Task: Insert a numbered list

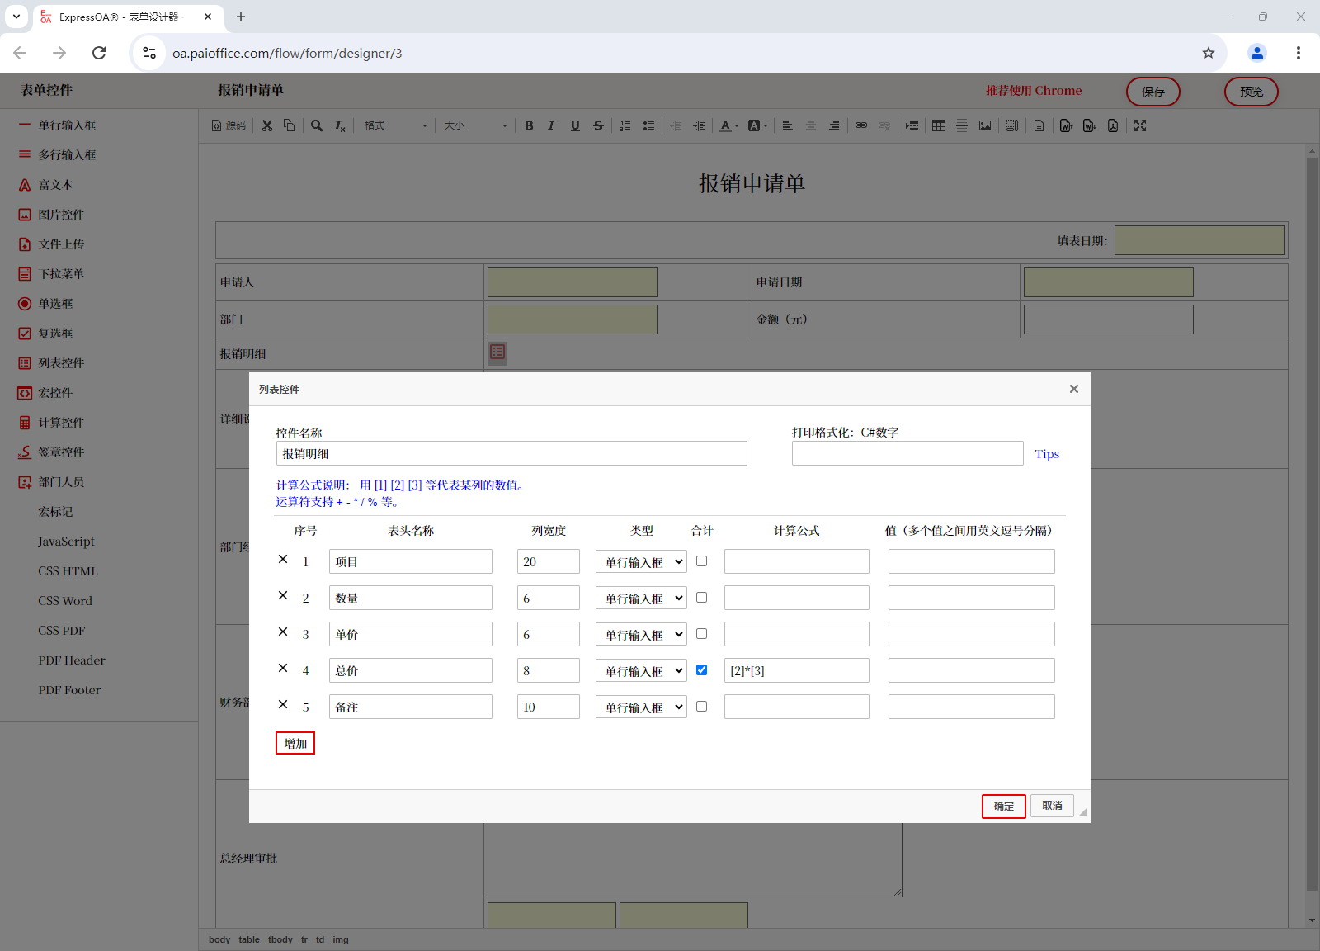Action: point(625,125)
